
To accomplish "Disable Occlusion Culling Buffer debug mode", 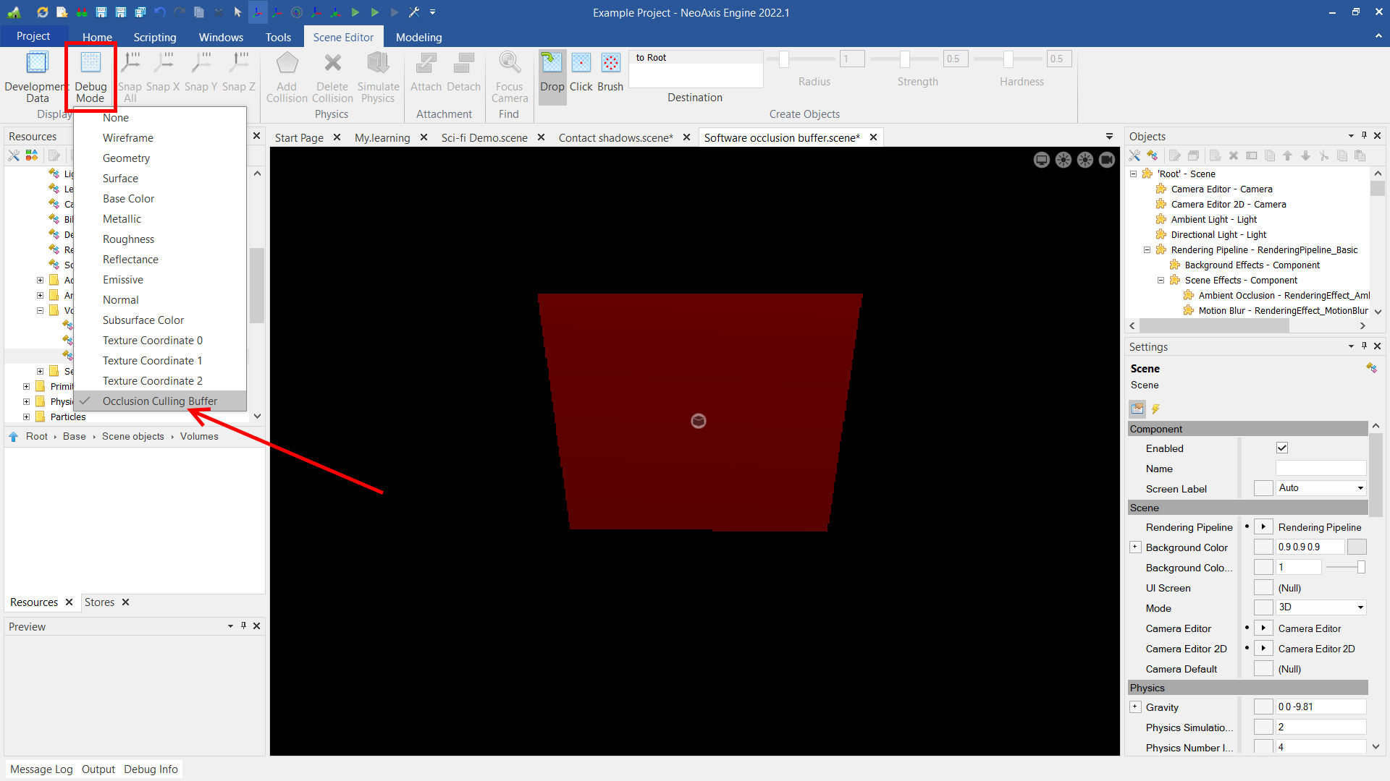I will [159, 401].
